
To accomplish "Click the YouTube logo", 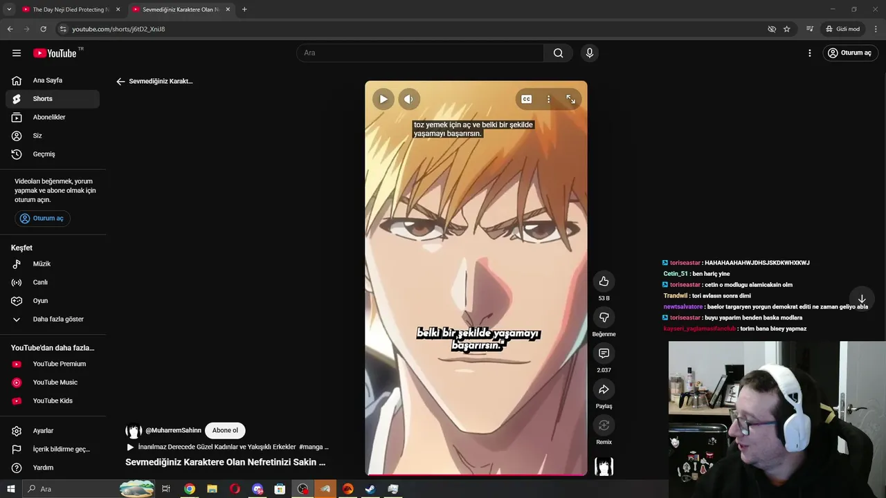I will [x=55, y=53].
